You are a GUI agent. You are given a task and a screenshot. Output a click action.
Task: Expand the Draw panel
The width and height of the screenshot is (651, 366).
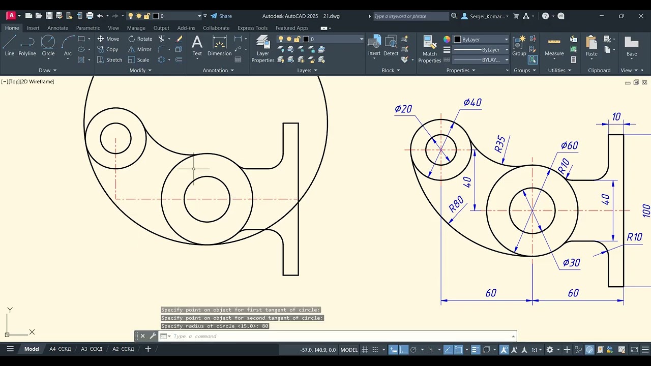click(x=48, y=70)
